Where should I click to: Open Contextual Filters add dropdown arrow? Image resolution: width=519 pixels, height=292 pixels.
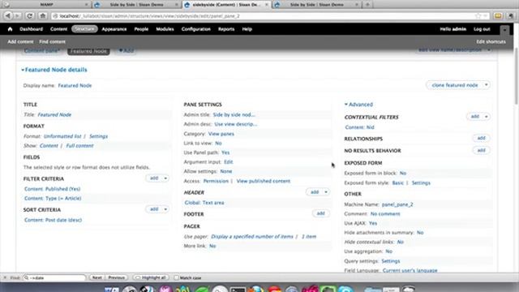coord(486,117)
